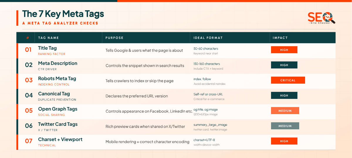The width and height of the screenshot is (352, 158).
Task: Select the 'Title Tag' name
Action: point(47,48)
